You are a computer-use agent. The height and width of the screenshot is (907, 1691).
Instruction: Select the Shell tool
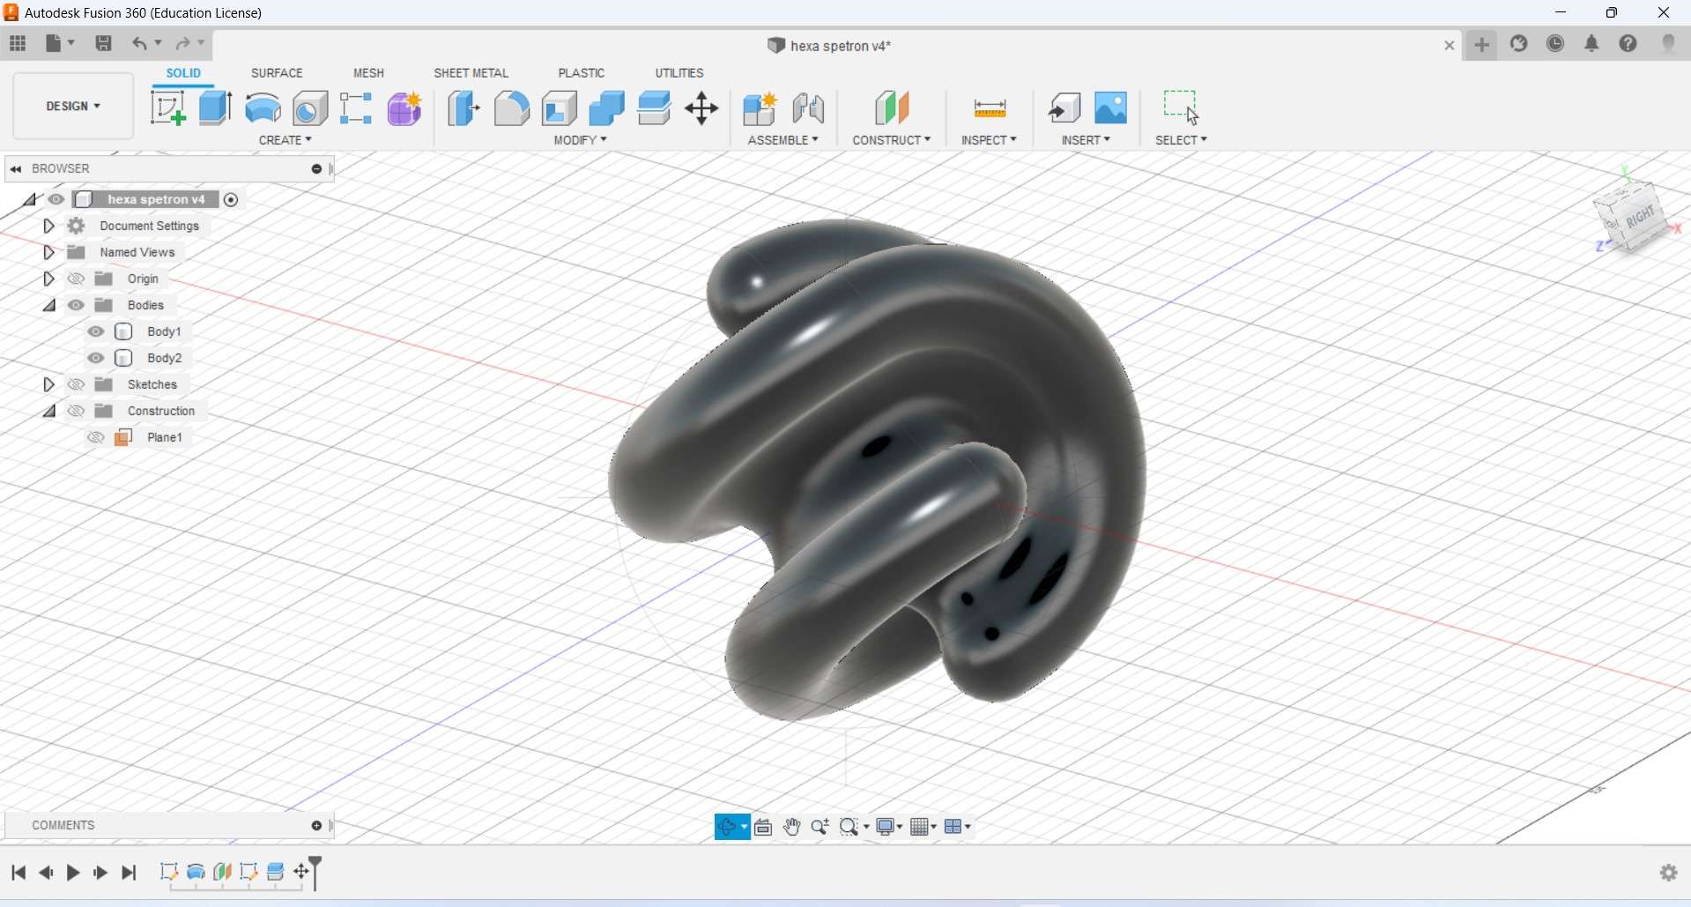[560, 108]
